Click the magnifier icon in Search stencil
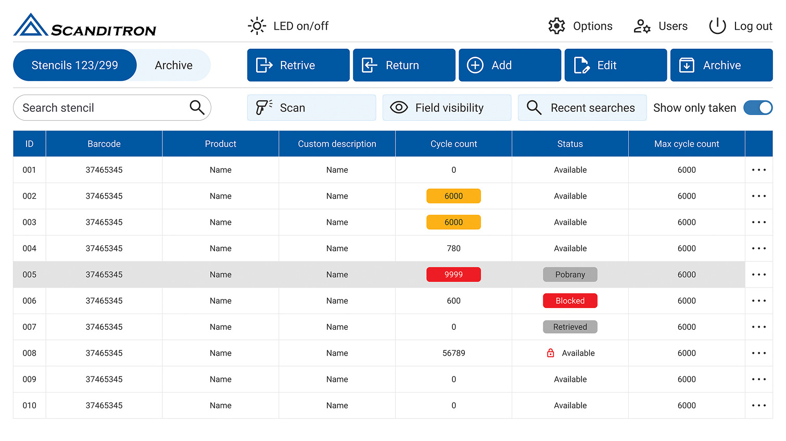Viewport: 786px width, 441px height. tap(197, 108)
